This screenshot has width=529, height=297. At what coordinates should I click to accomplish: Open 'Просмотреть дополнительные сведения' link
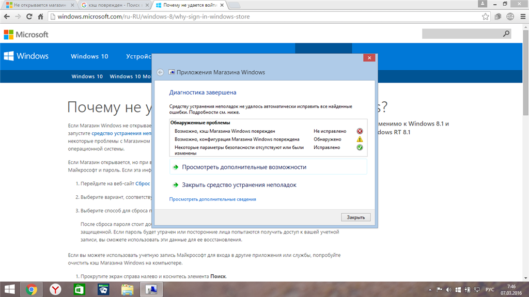pyautogui.click(x=212, y=199)
